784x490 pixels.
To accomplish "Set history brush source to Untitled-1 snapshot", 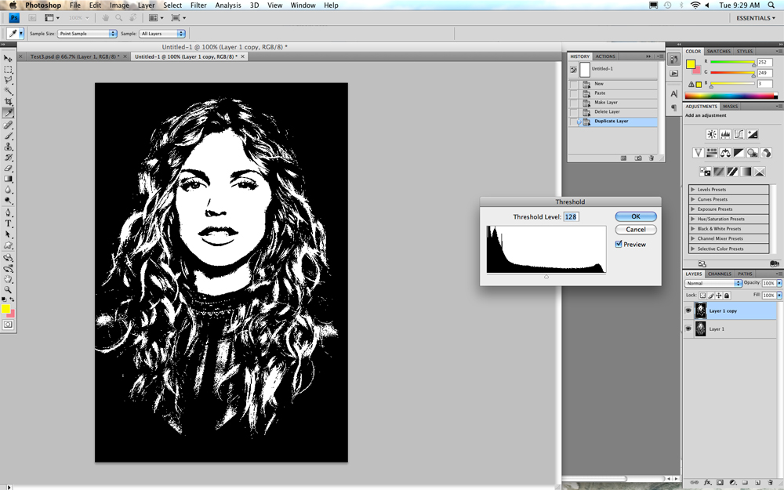I will pos(574,70).
